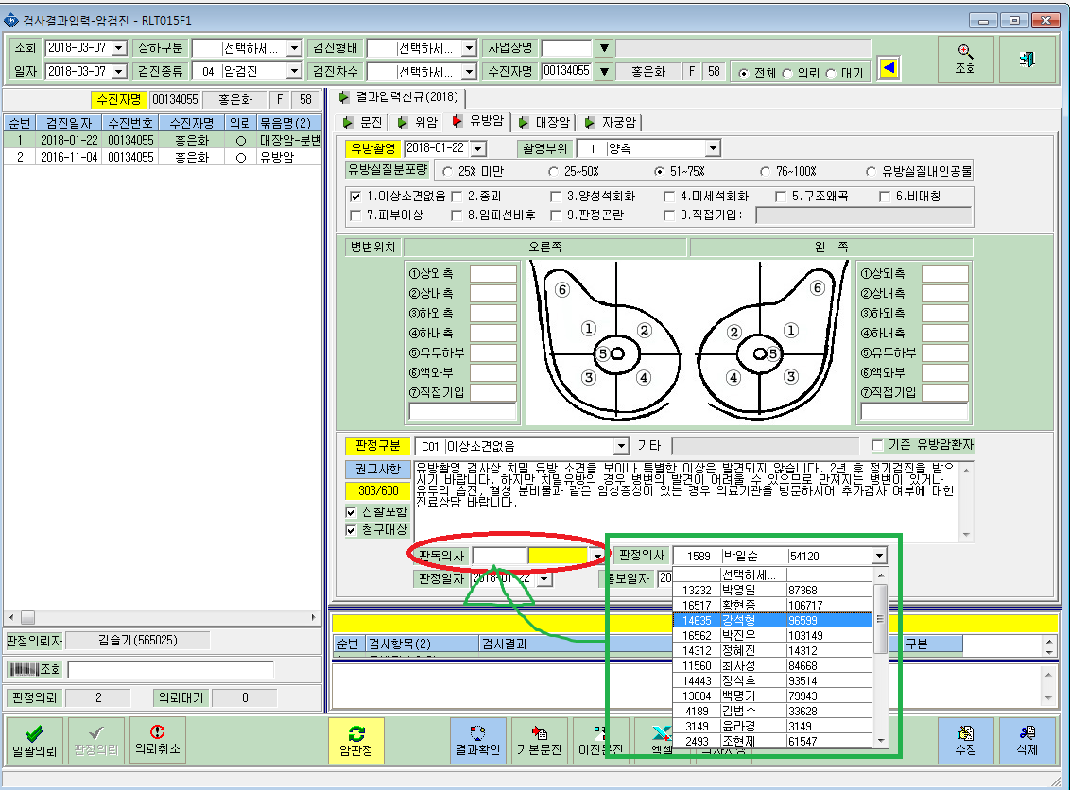Open 결과확인 icon button
Viewport: 1070px width, 790px height.
point(477,741)
